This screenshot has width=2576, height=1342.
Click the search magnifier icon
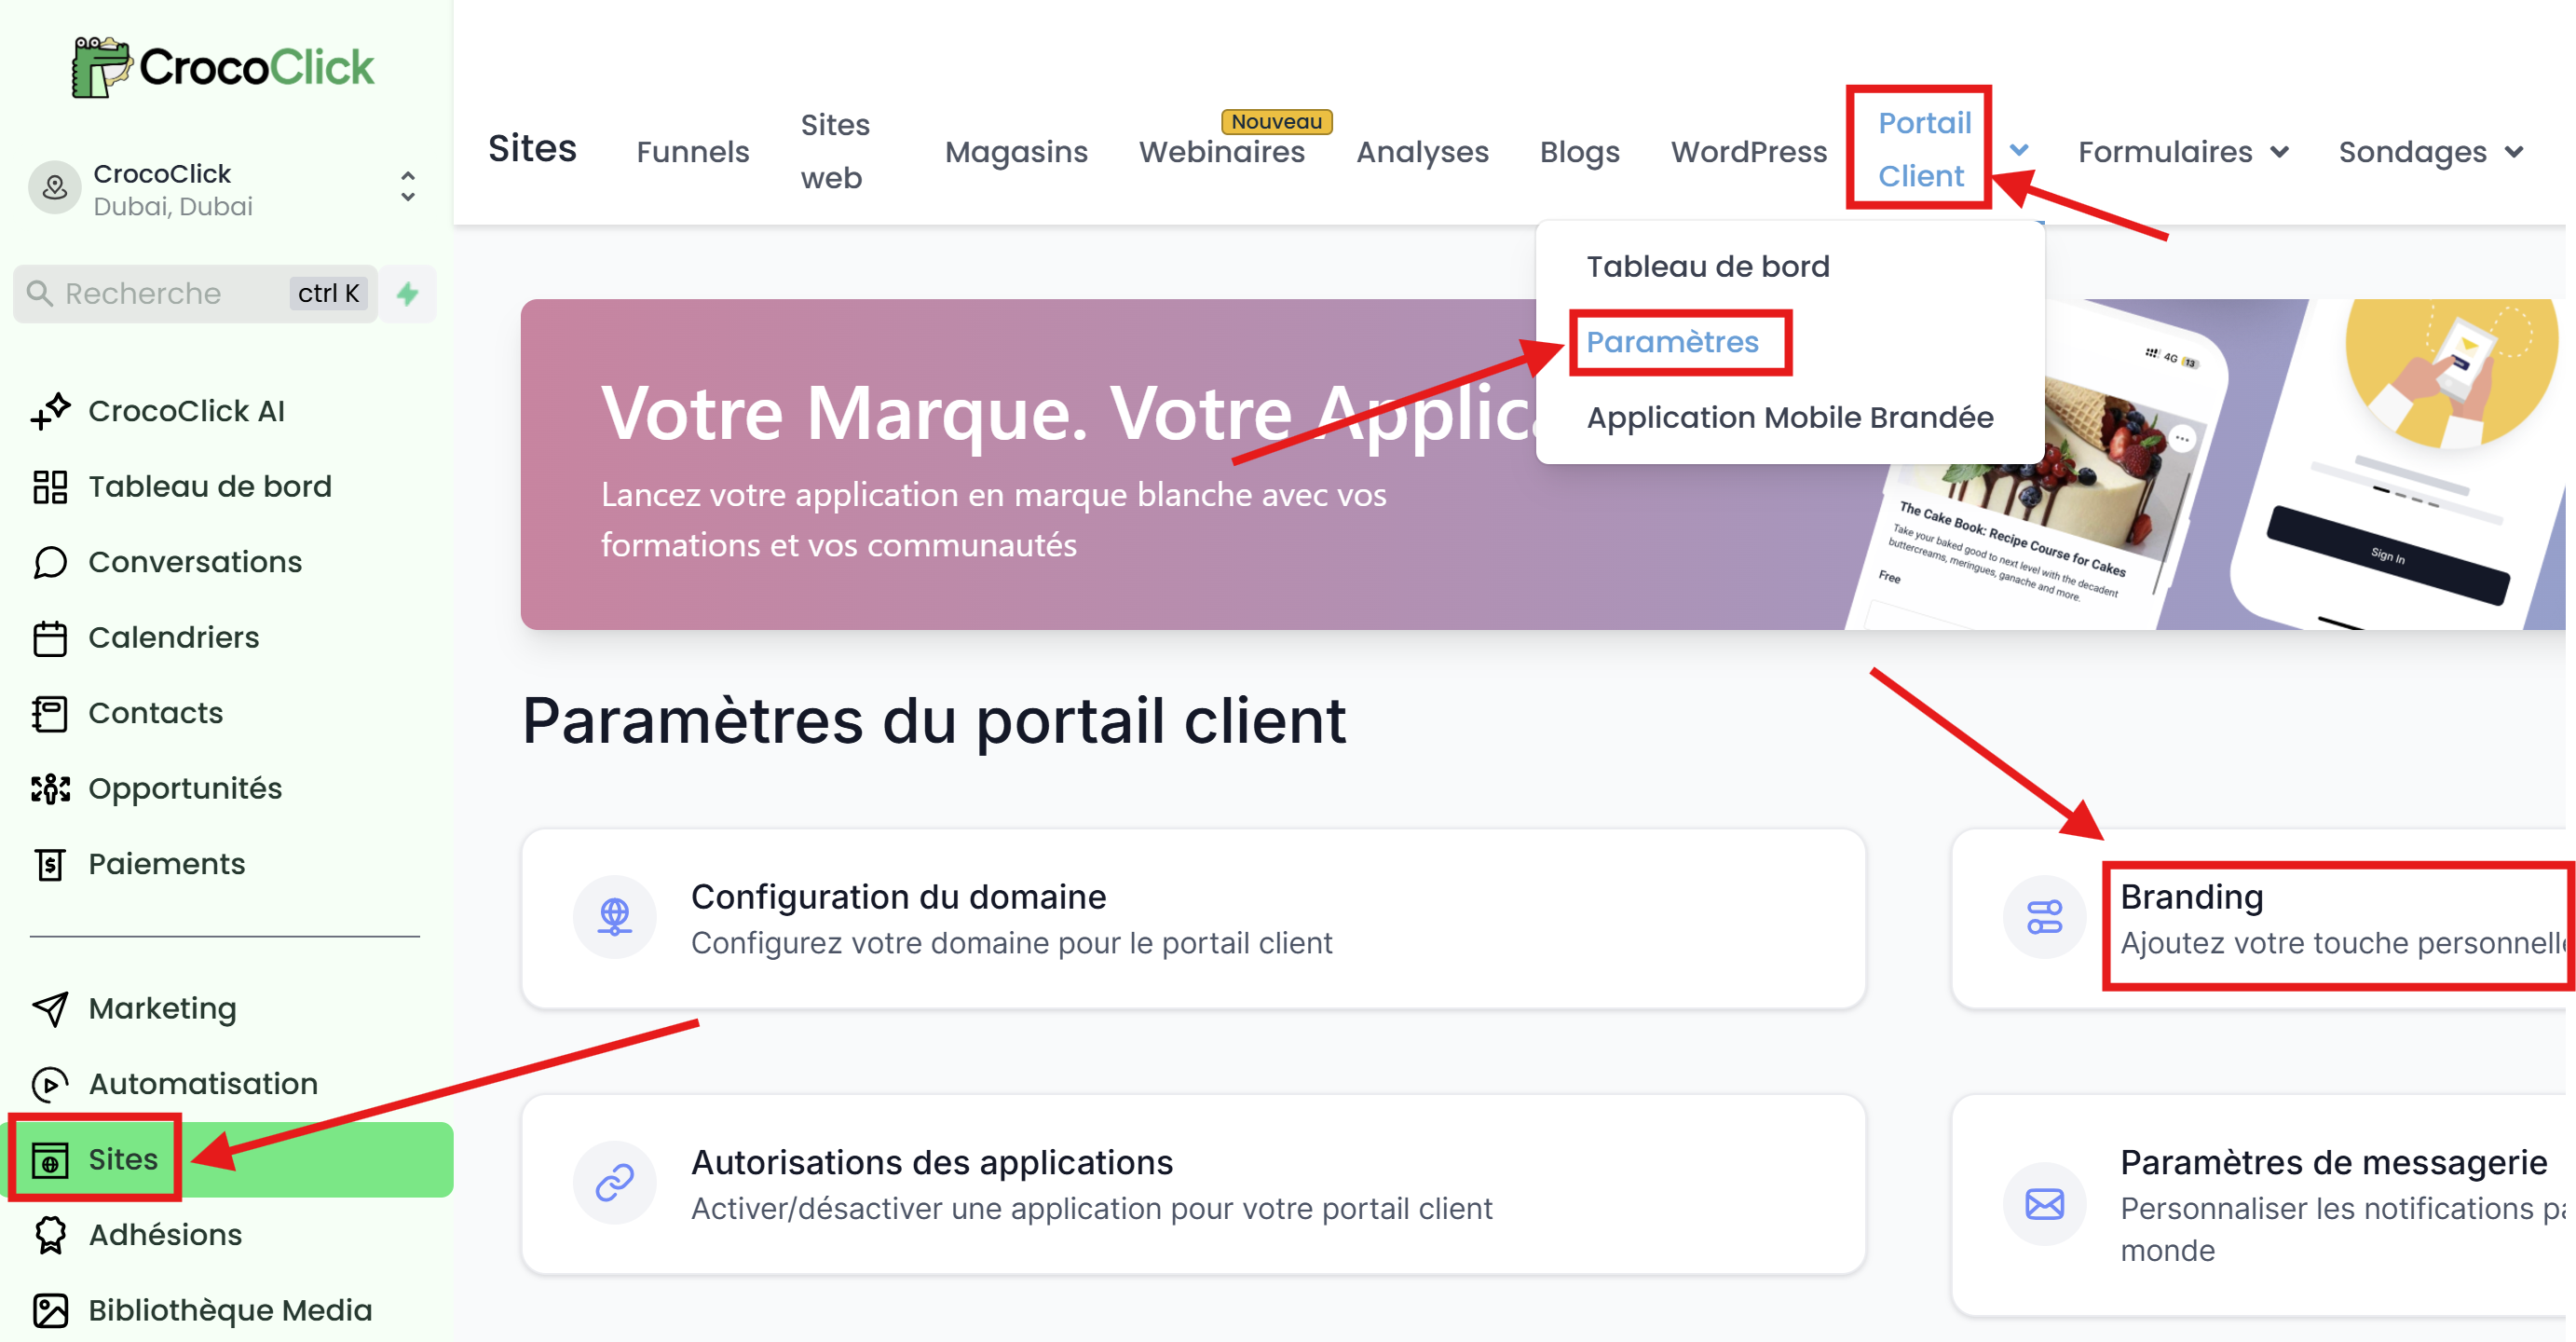coord(40,293)
